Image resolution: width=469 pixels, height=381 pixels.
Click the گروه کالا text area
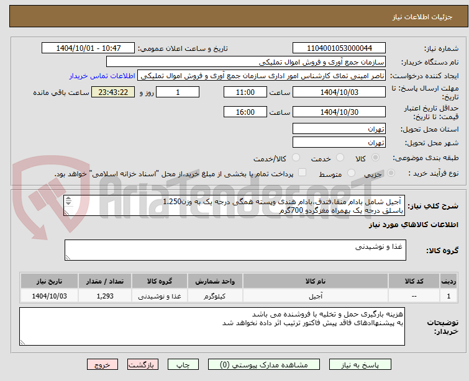(x=235, y=250)
